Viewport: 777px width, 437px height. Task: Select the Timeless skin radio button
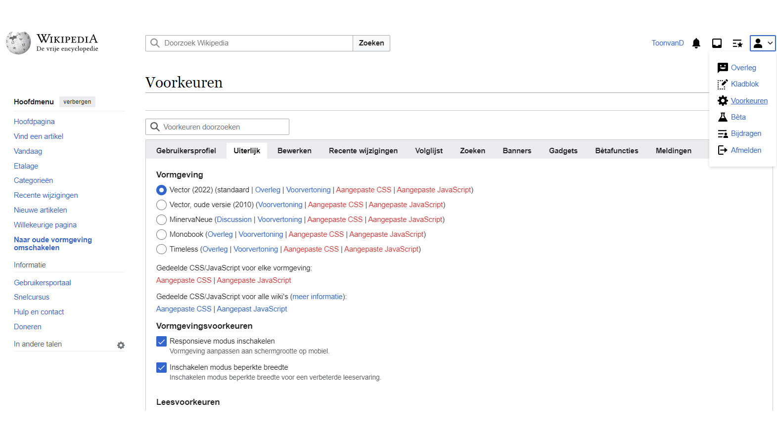pyautogui.click(x=161, y=249)
